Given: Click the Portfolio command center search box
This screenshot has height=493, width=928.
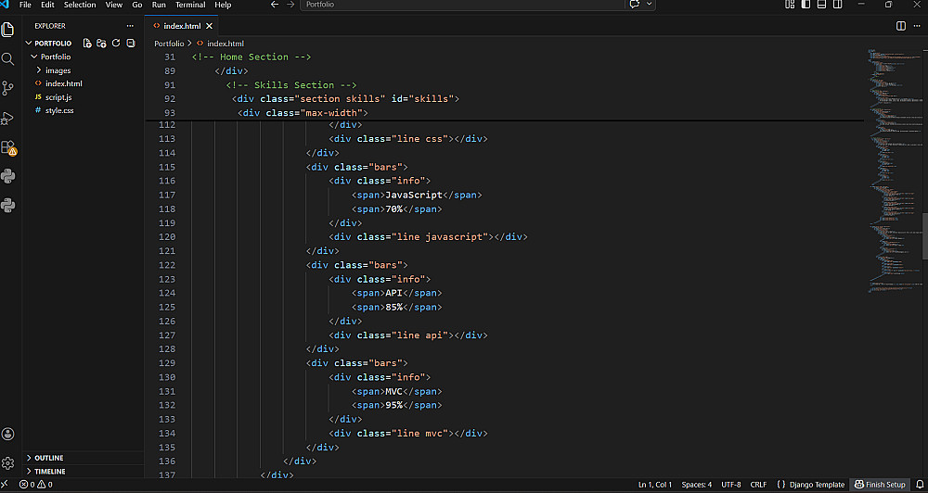Looking at the screenshot, I should 464,5.
